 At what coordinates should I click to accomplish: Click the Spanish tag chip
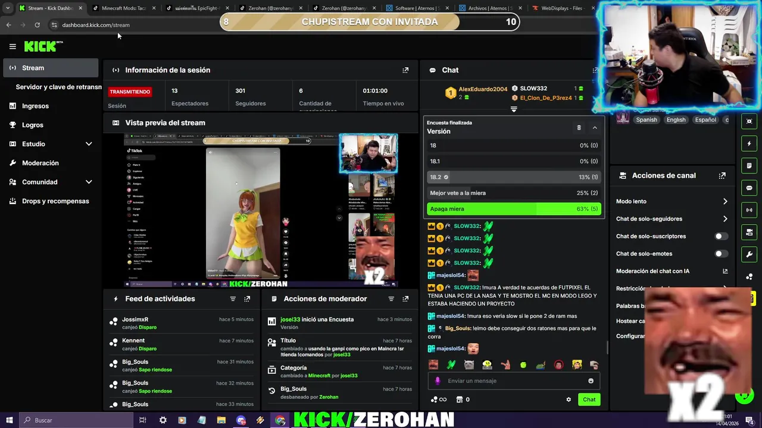[x=647, y=119]
